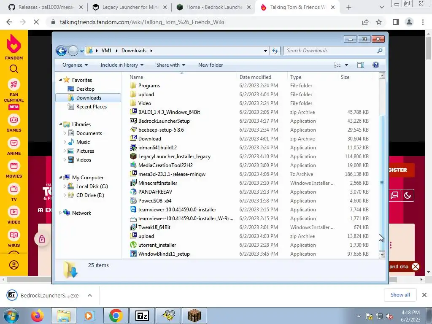Select the MinecraftInstaller file

coord(158,183)
